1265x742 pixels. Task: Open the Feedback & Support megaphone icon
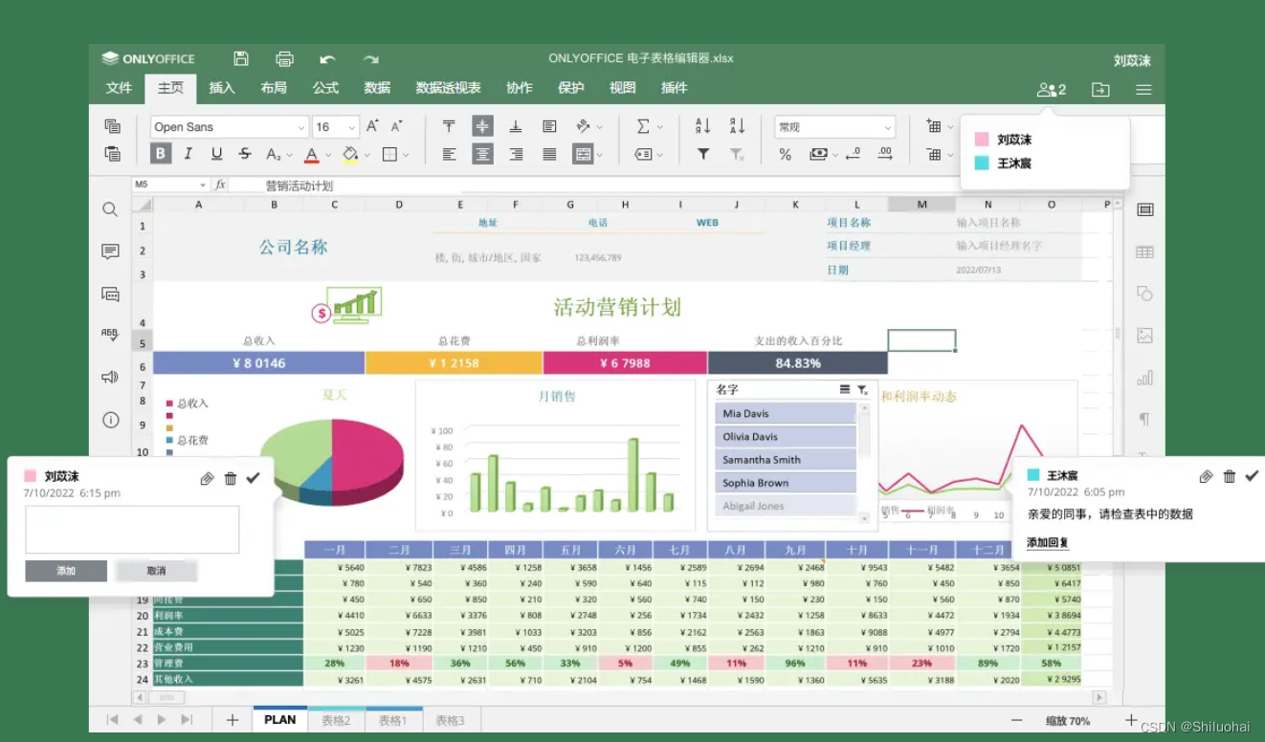click(x=110, y=377)
